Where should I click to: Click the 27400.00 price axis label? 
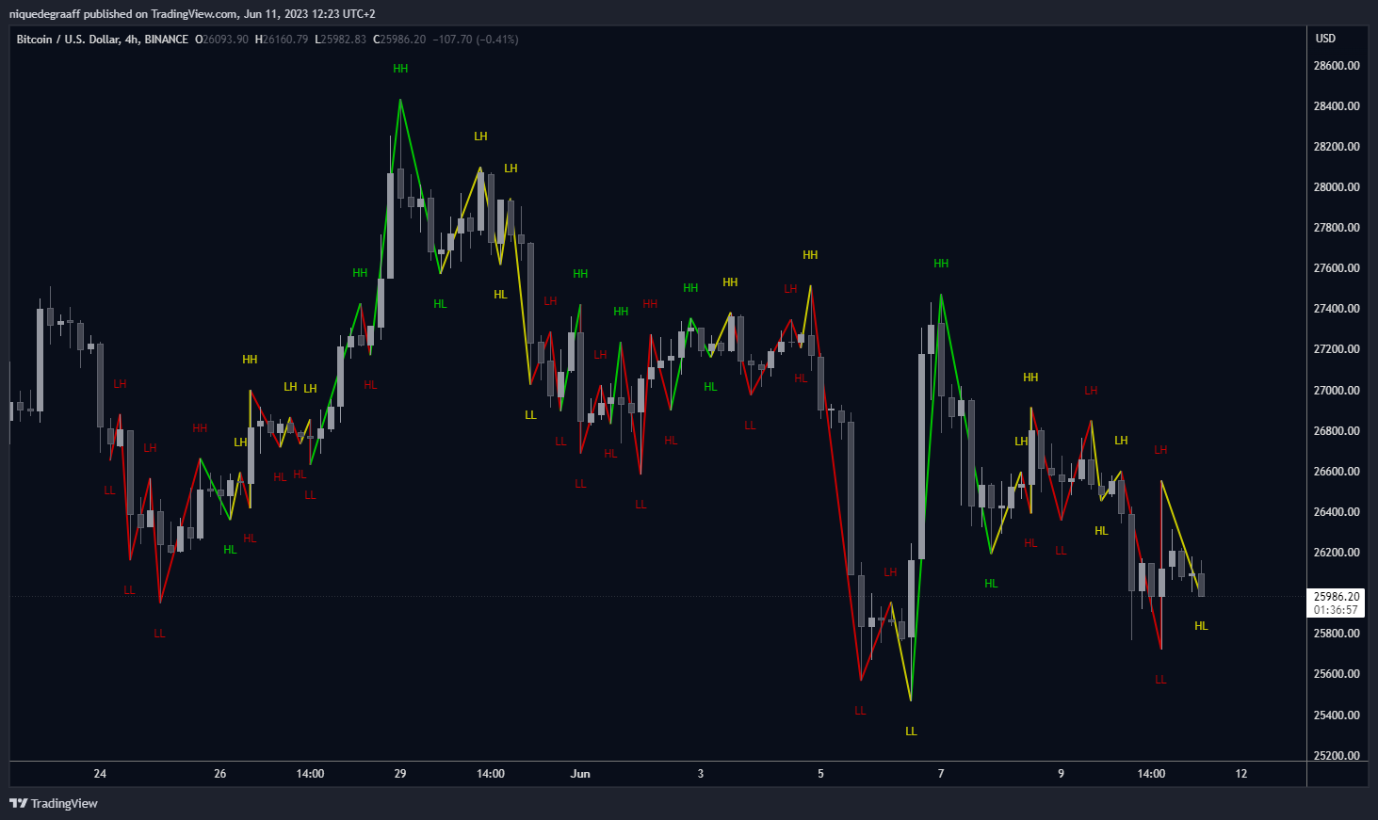tap(1337, 309)
